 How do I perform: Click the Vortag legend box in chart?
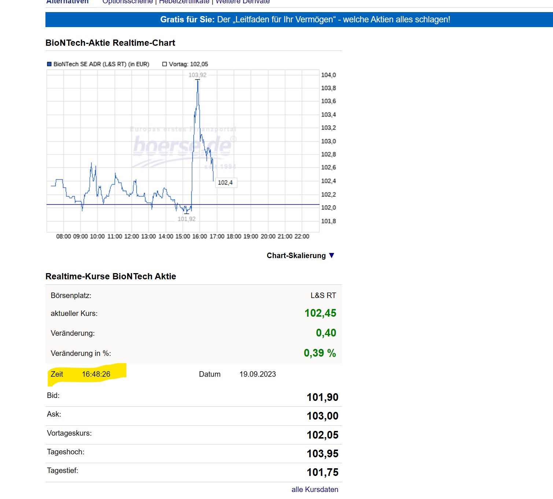[x=165, y=64]
